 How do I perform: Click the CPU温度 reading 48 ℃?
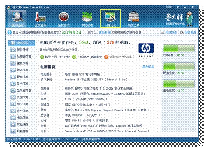[181, 55]
